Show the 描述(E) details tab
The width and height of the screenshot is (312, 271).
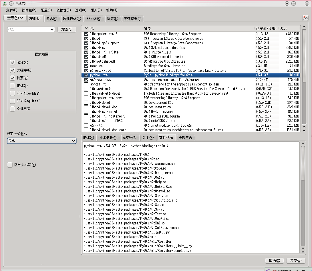pos(88,138)
